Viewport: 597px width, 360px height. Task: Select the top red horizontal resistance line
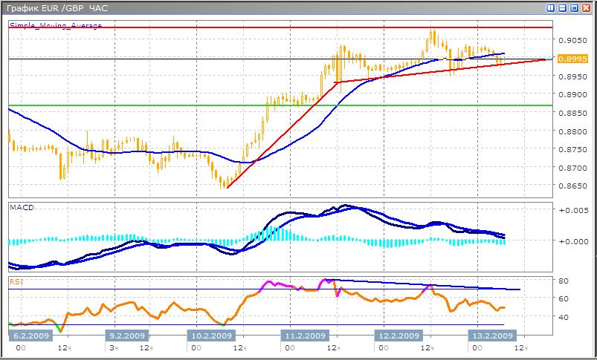click(223, 27)
